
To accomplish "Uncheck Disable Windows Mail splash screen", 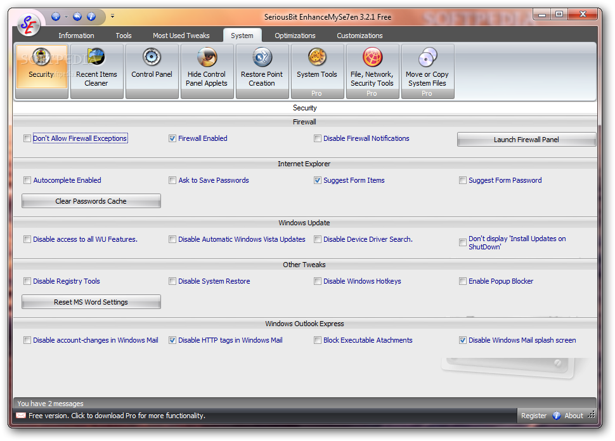I will click(x=463, y=340).
